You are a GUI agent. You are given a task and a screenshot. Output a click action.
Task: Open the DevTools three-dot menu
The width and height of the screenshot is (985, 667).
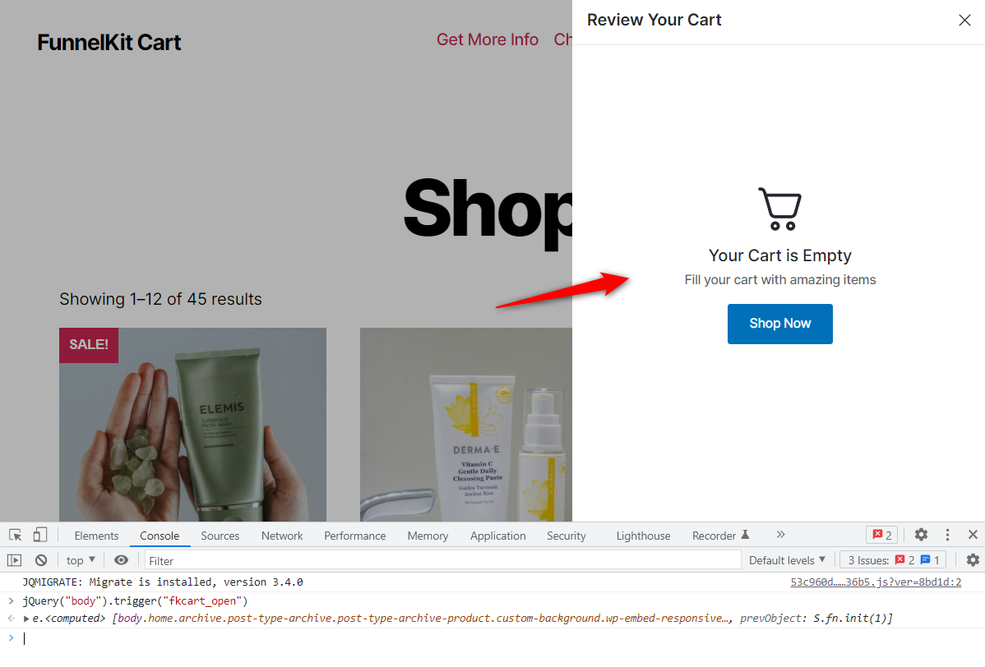point(947,535)
